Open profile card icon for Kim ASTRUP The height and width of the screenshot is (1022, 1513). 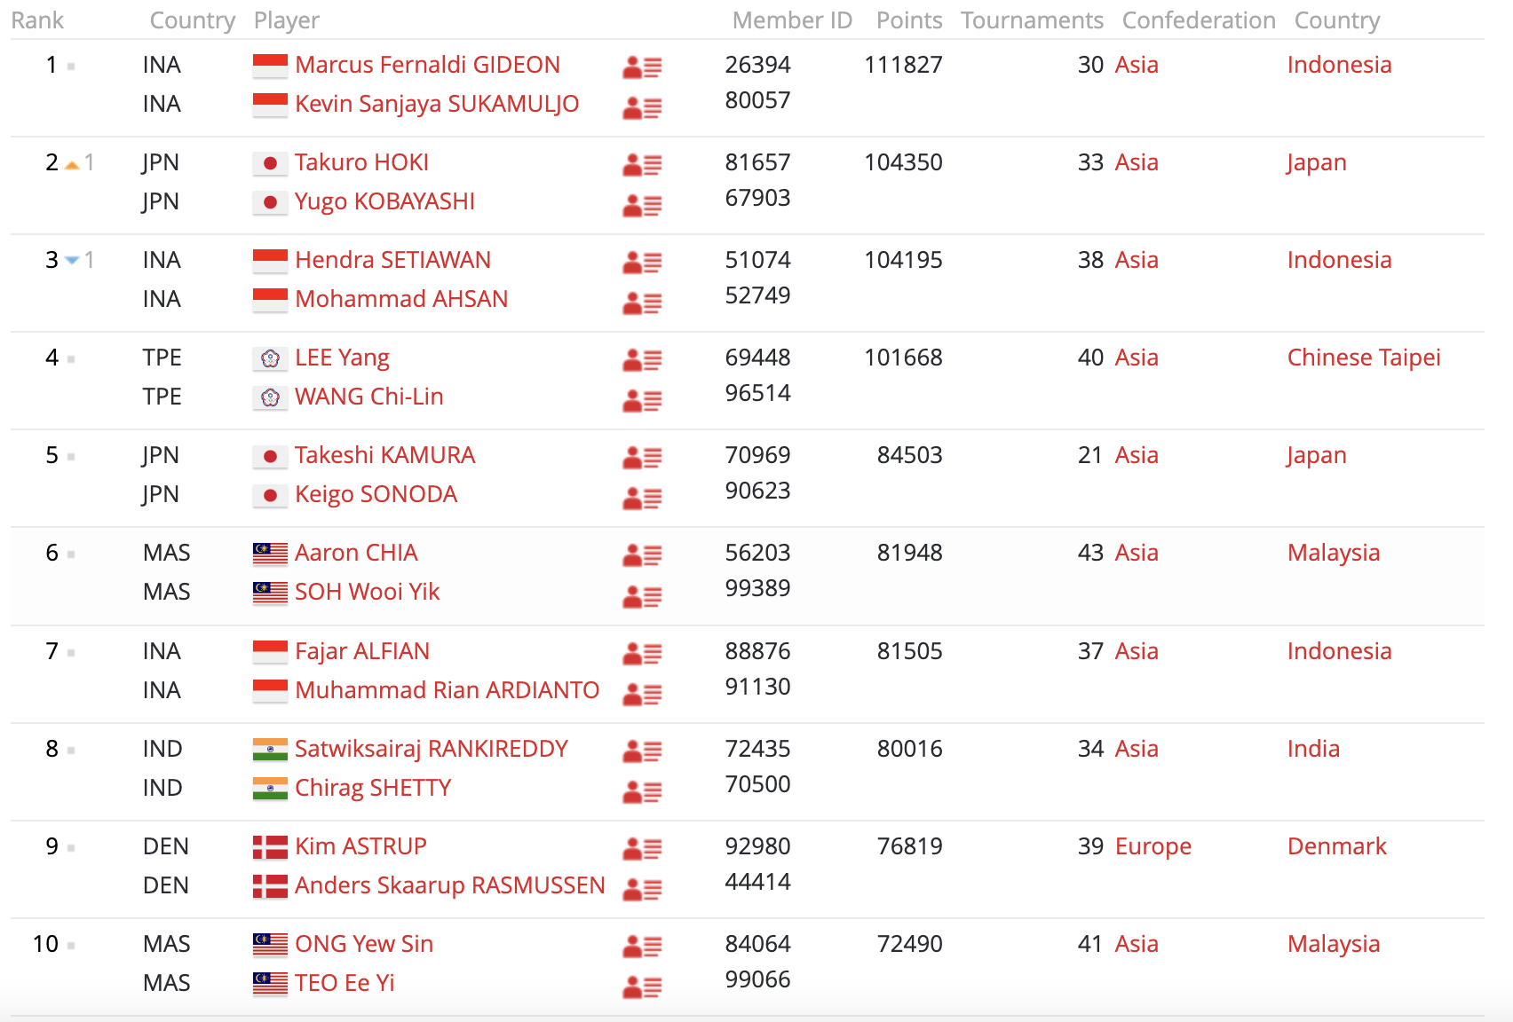(x=642, y=848)
